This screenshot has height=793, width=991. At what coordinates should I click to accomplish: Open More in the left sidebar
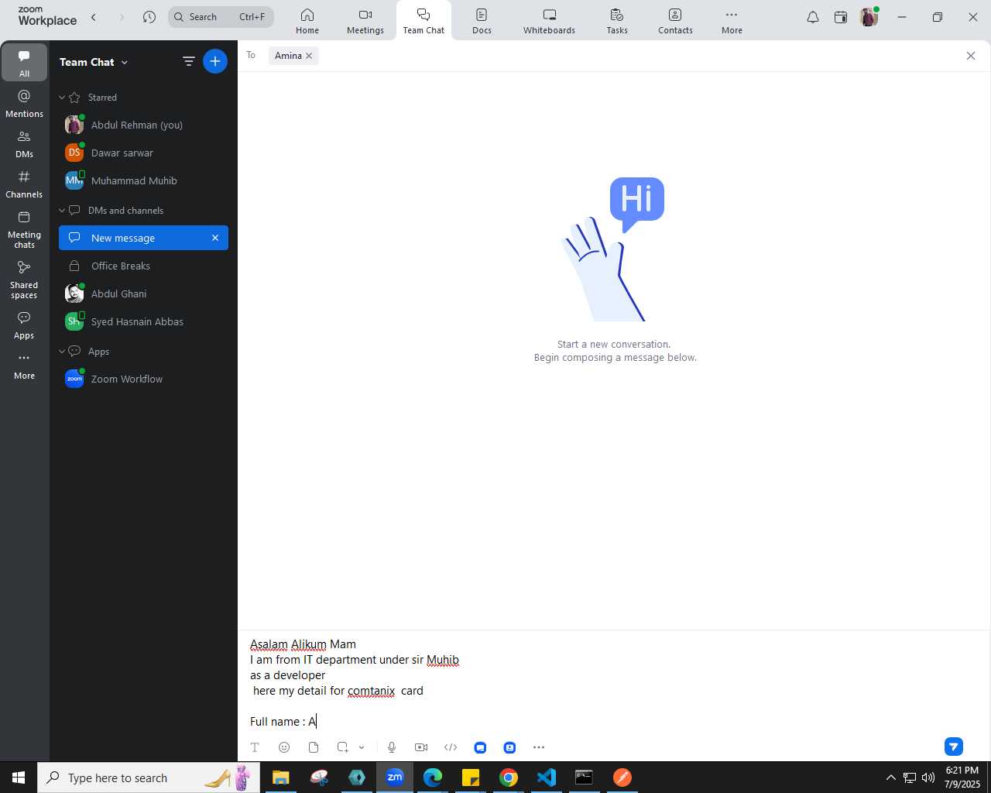24,366
